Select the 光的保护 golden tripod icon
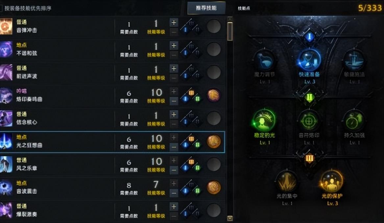384x223 pixels. tap(332, 181)
